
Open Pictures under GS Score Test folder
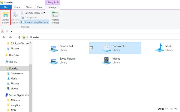[x=13, y=48]
